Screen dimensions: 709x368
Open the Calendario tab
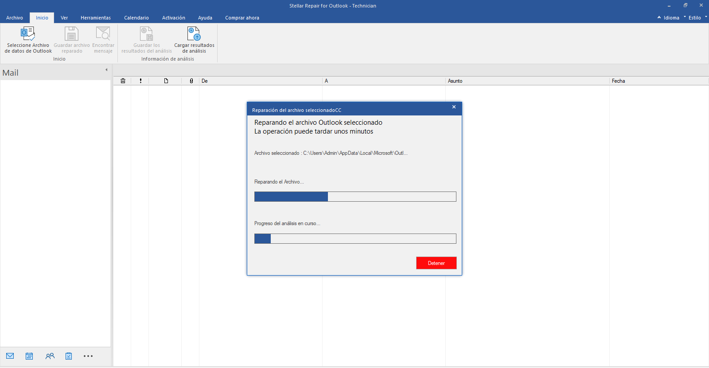point(136,18)
